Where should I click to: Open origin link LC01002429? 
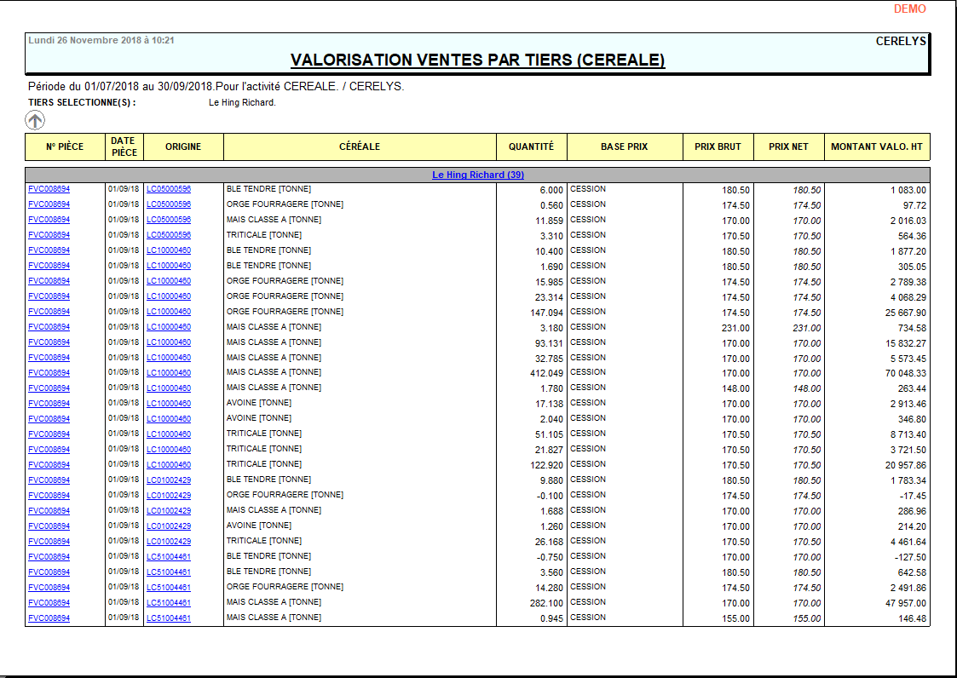pyautogui.click(x=168, y=479)
